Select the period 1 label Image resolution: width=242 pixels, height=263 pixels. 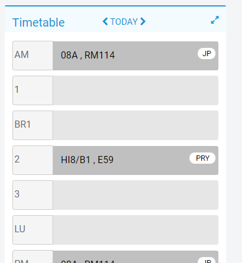33,90
